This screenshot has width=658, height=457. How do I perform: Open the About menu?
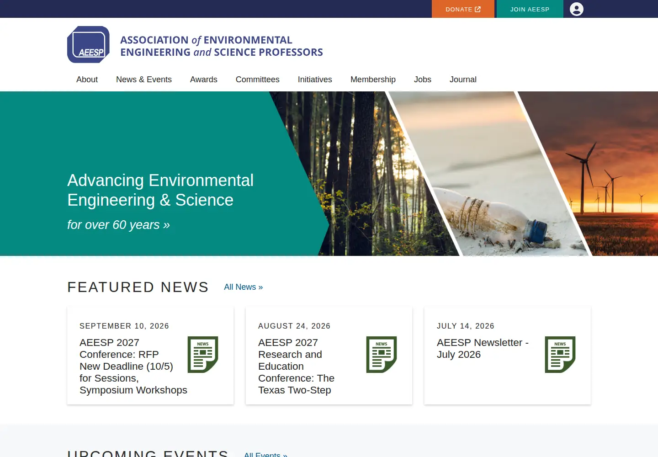click(87, 80)
